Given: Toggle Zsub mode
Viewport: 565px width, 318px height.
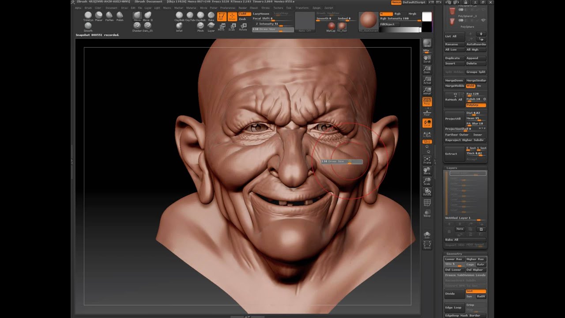Looking at the screenshot, I should click(x=244, y=19).
